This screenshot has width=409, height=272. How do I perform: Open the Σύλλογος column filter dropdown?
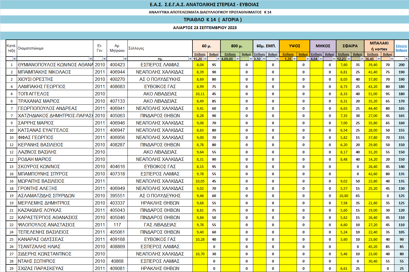pos(190,59)
